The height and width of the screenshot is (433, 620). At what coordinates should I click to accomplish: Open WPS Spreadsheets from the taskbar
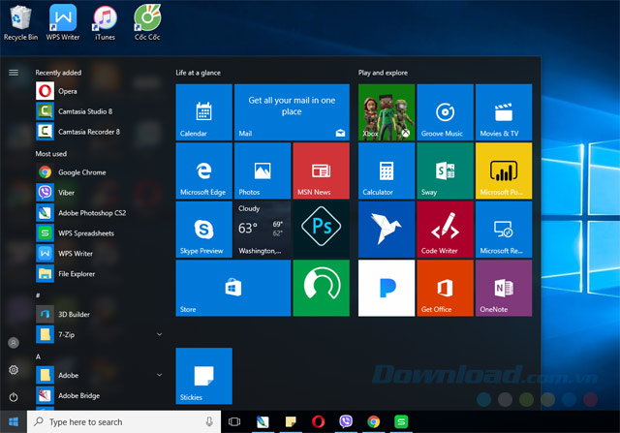pos(401,422)
